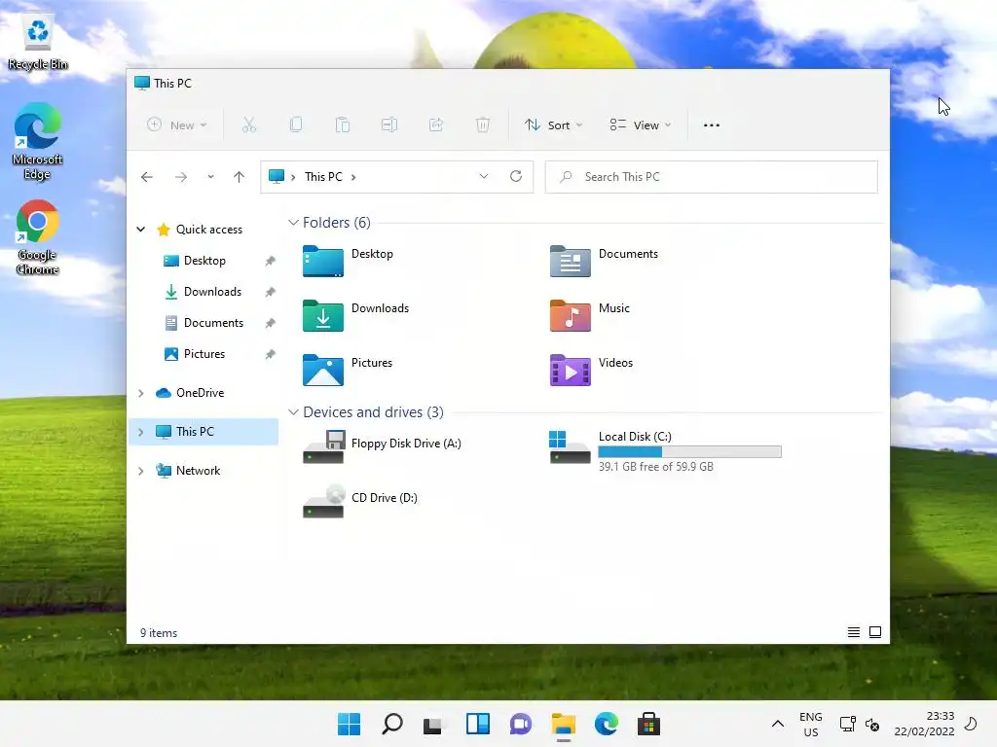
Task: Select Documents under Quick access
Action: click(204, 323)
